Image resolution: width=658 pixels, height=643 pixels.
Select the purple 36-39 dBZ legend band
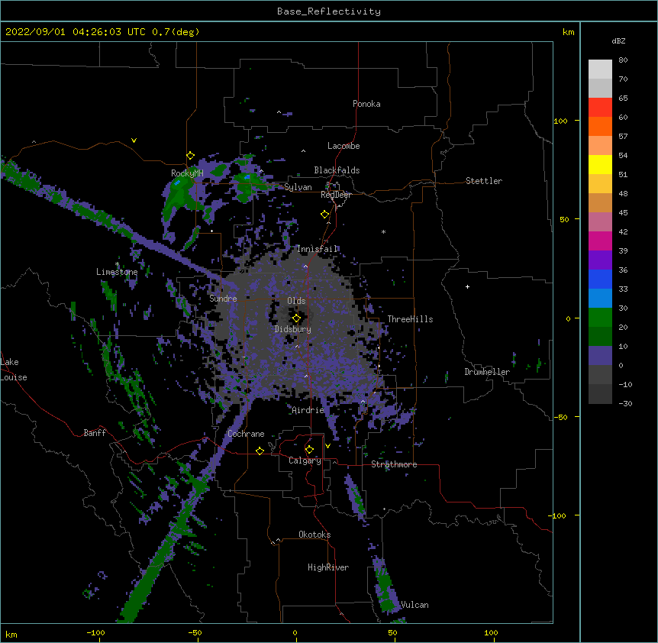600,260
